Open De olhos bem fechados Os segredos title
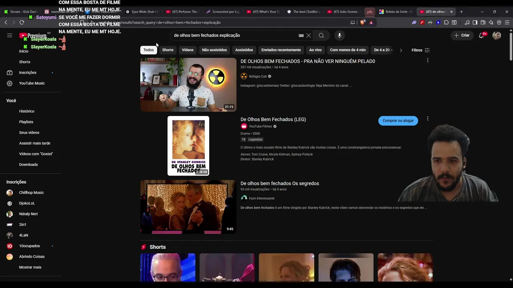Viewport: 513px width, 288px height. point(280,184)
